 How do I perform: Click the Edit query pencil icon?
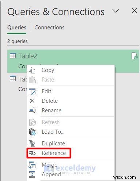pos(32,91)
